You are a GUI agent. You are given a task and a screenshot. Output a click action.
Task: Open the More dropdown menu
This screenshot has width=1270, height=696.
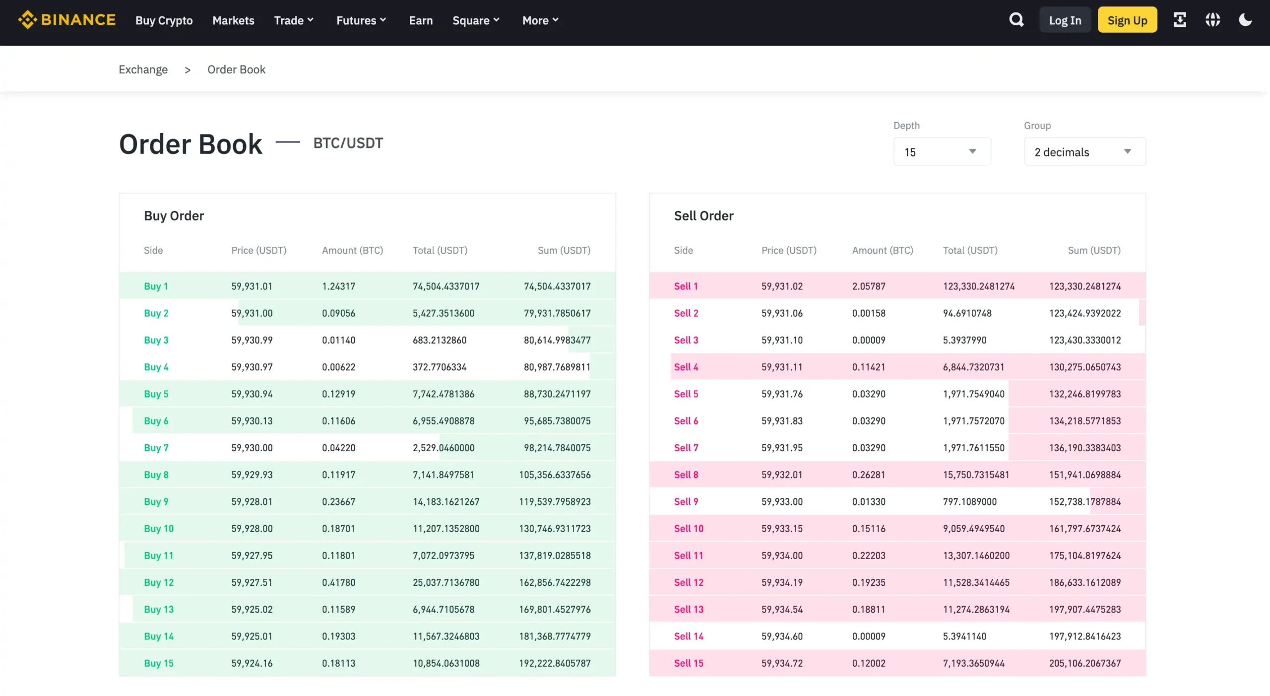[540, 20]
